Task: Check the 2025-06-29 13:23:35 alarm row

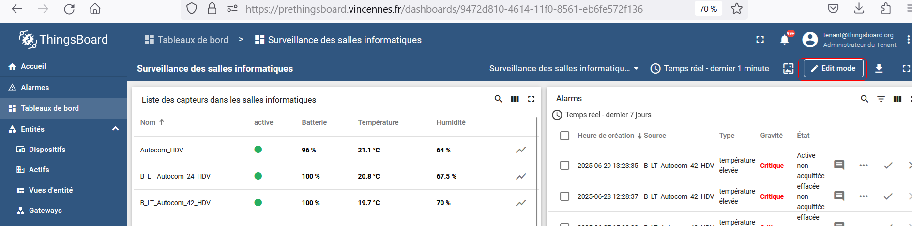Action: click(564, 166)
